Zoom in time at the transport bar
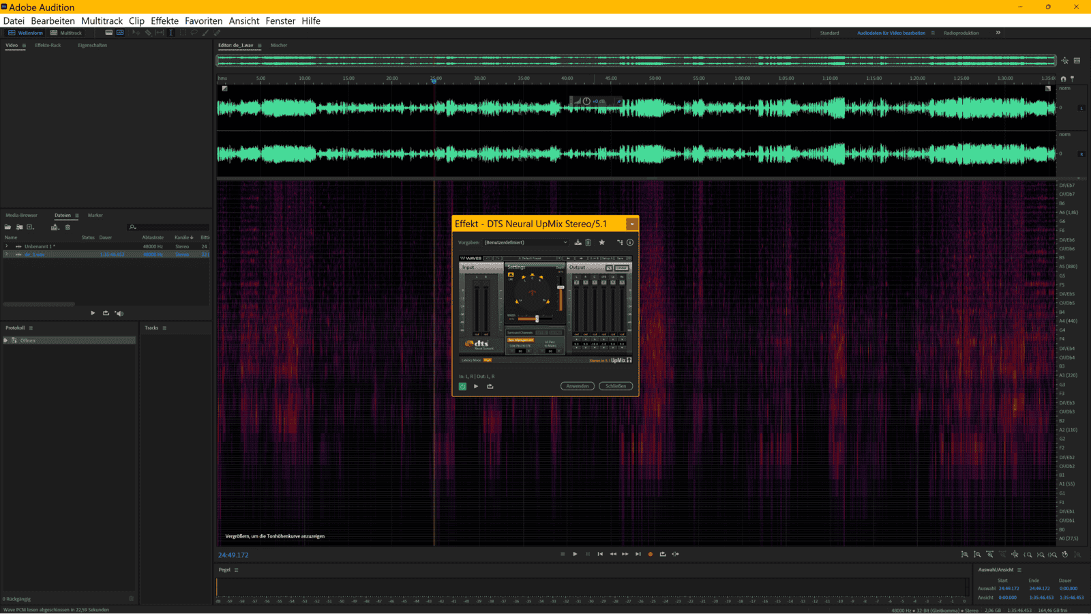The height and width of the screenshot is (614, 1091). (990, 554)
